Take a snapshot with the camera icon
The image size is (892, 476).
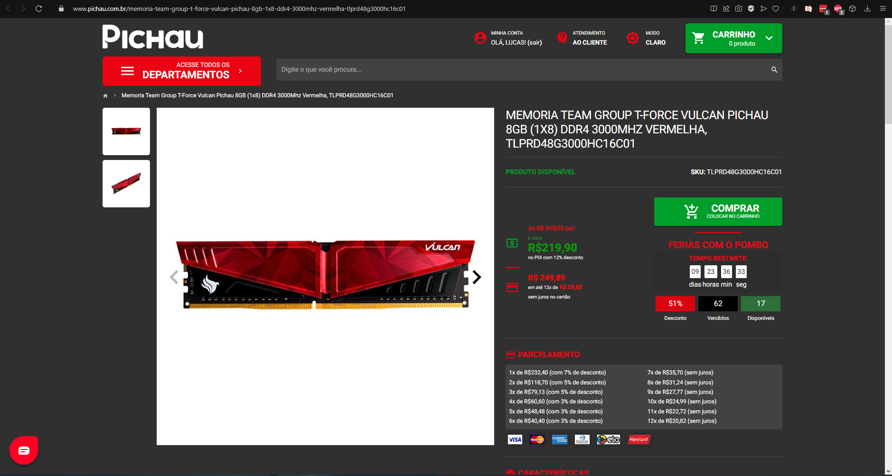pyautogui.click(x=739, y=9)
